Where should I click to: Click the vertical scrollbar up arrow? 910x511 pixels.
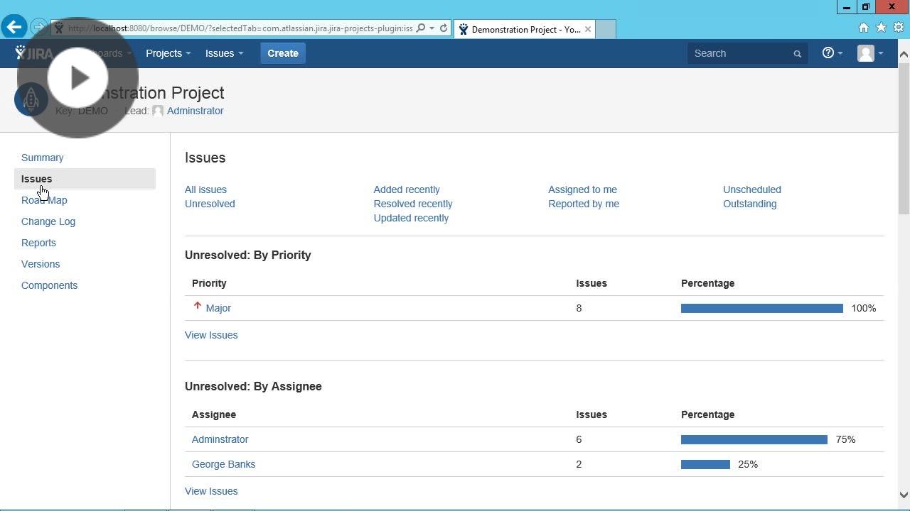pyautogui.click(x=904, y=54)
